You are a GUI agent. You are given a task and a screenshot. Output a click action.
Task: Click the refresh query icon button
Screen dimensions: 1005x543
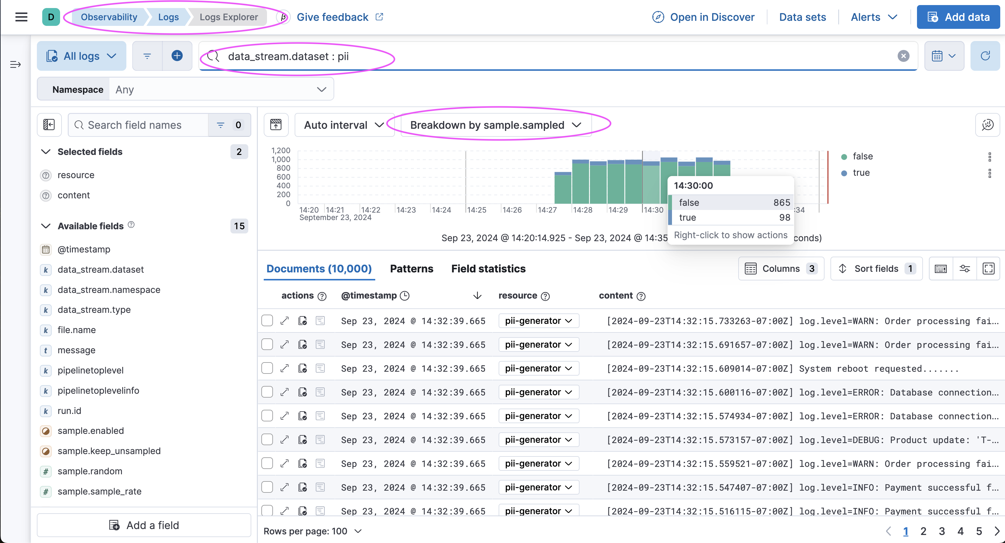[985, 56]
